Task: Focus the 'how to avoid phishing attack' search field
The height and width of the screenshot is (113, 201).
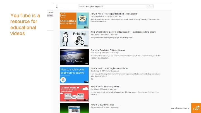Action: pyautogui.click(x=112, y=6)
